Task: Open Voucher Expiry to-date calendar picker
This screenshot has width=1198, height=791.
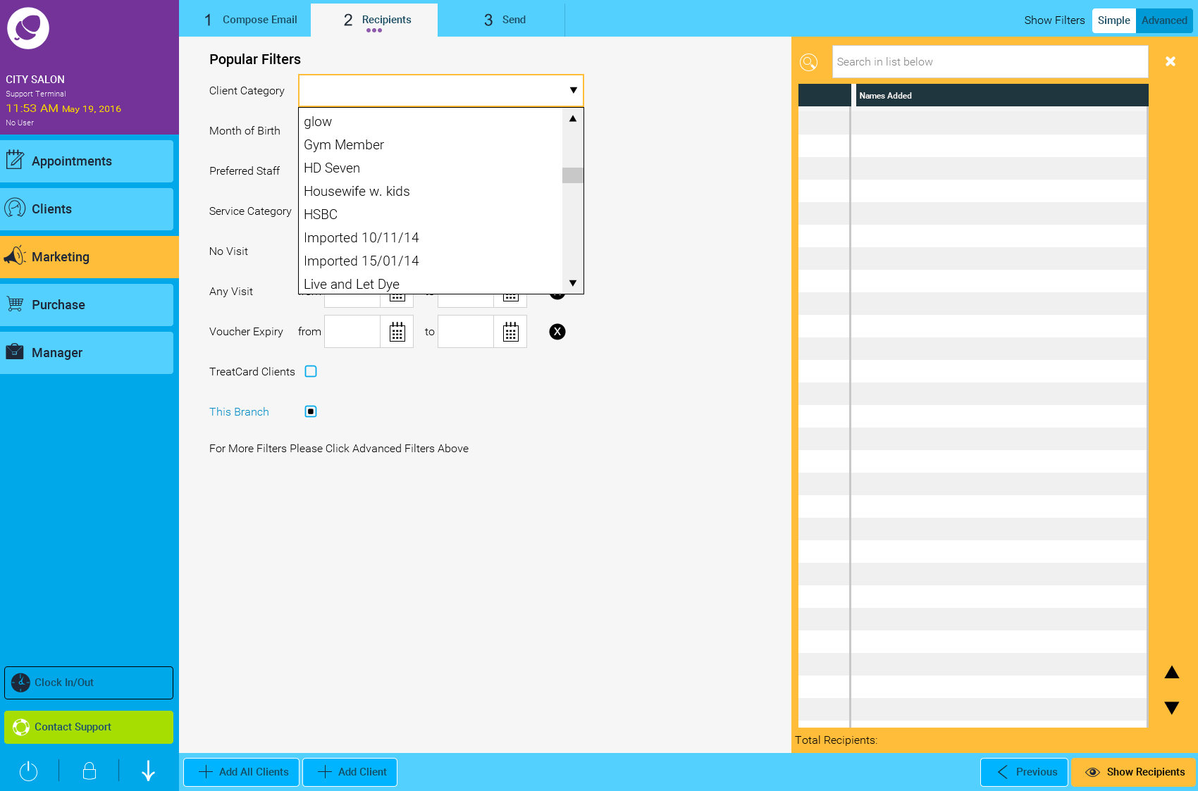Action: pyautogui.click(x=510, y=332)
